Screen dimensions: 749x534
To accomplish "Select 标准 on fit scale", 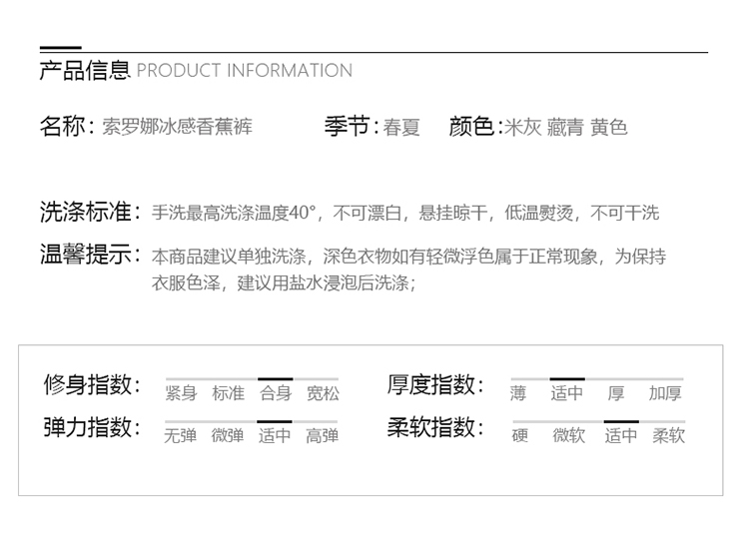I will pyautogui.click(x=229, y=393).
